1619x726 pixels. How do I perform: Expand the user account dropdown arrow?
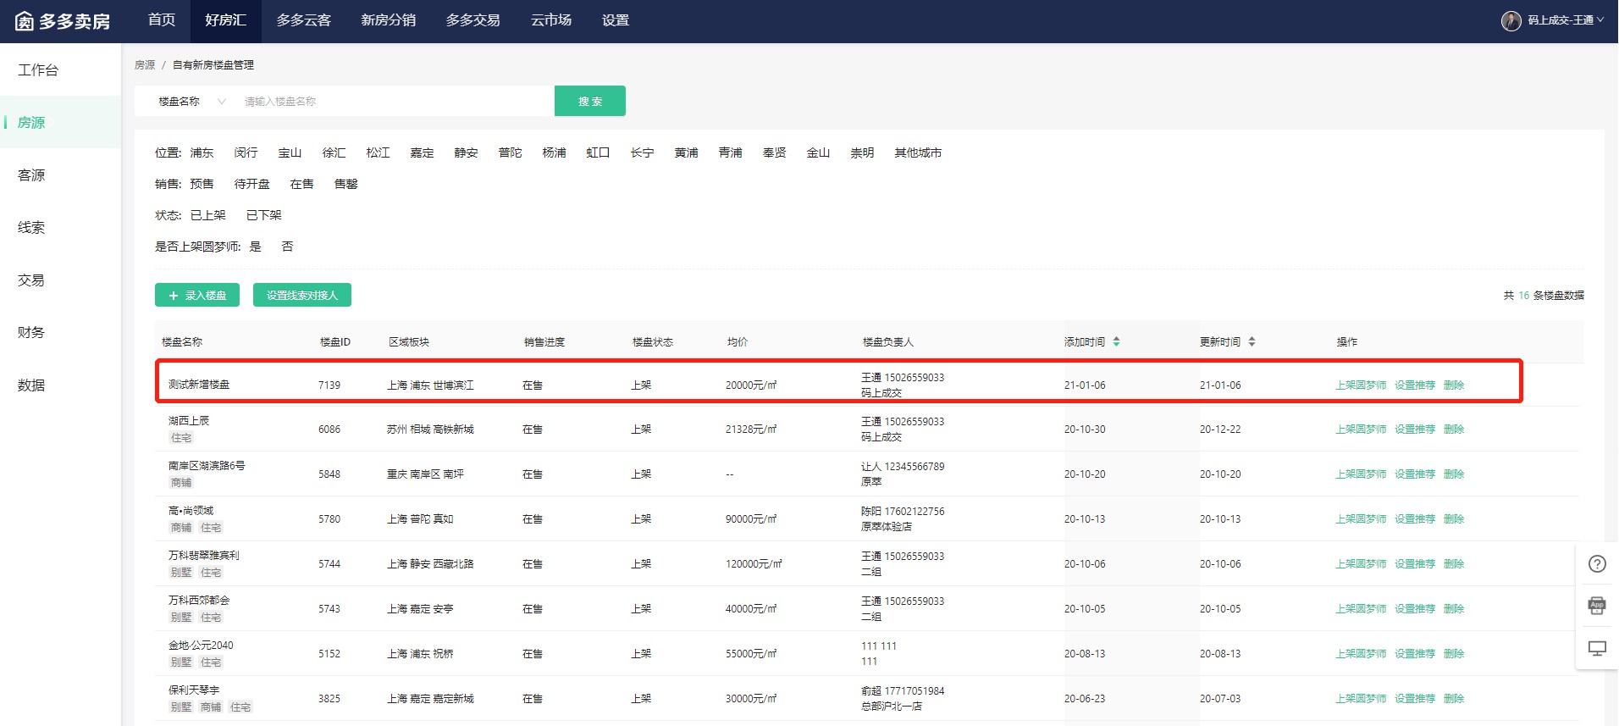point(1600,20)
